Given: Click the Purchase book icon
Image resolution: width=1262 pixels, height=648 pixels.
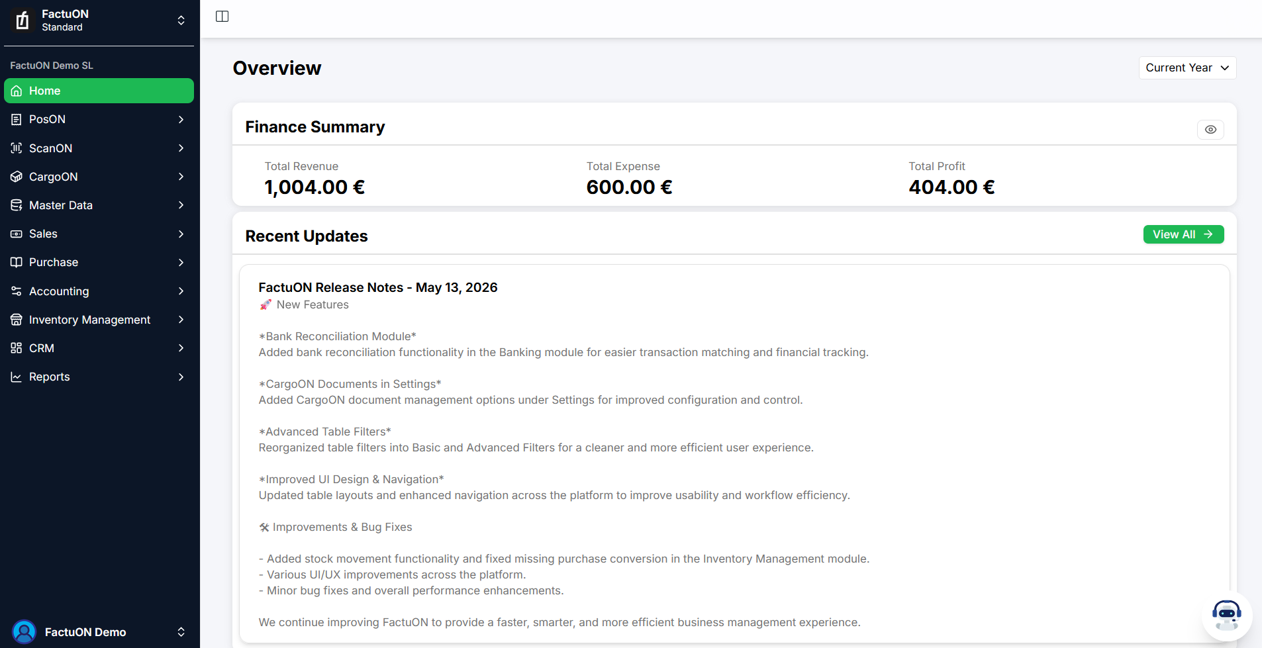Looking at the screenshot, I should tap(17, 262).
